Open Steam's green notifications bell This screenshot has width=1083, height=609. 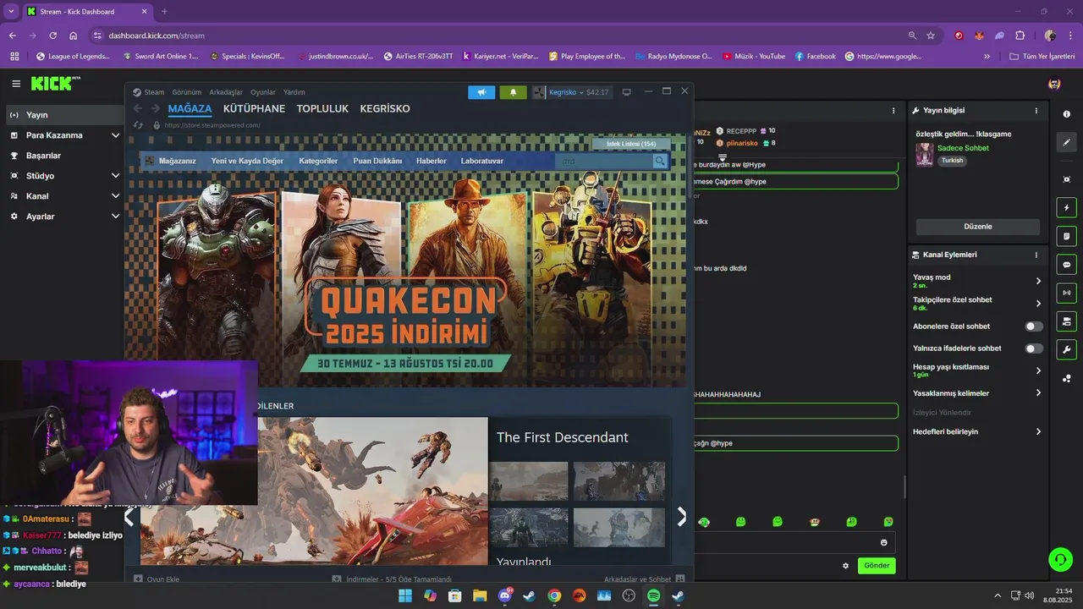[513, 92]
